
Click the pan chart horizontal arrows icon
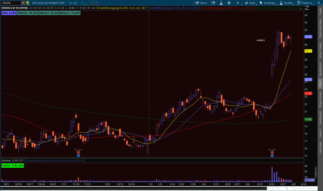(x=269, y=188)
